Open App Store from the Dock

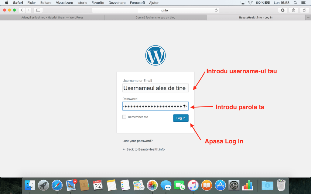point(220,186)
